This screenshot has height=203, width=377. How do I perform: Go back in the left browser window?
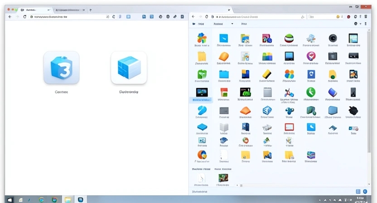click(10, 17)
